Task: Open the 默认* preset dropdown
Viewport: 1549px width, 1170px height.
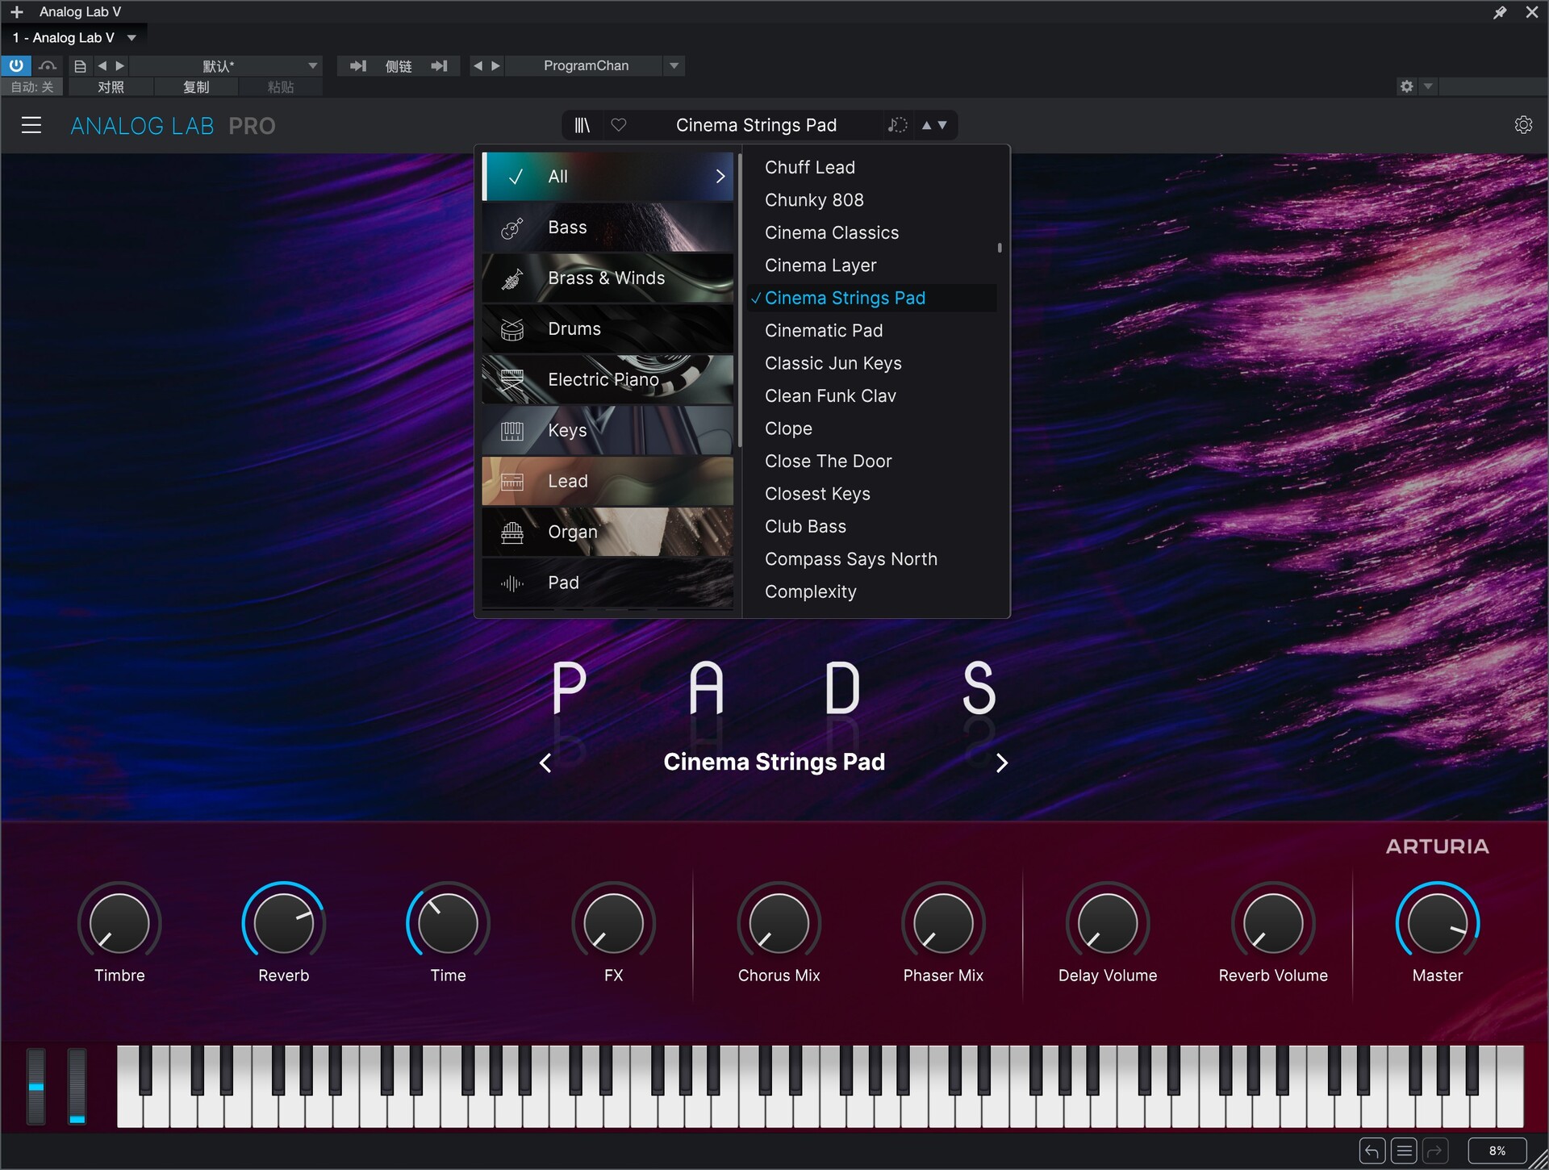Action: 225,65
